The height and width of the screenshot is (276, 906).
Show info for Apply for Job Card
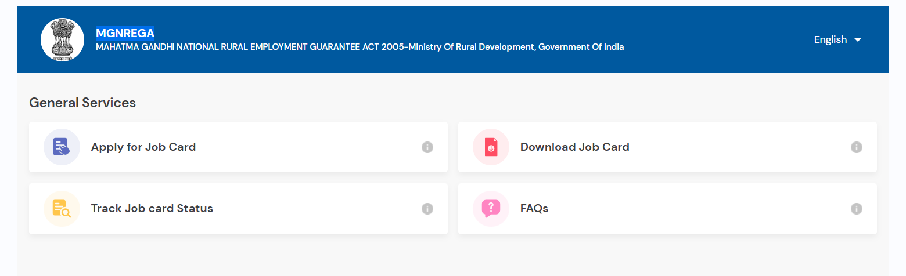pyautogui.click(x=427, y=147)
